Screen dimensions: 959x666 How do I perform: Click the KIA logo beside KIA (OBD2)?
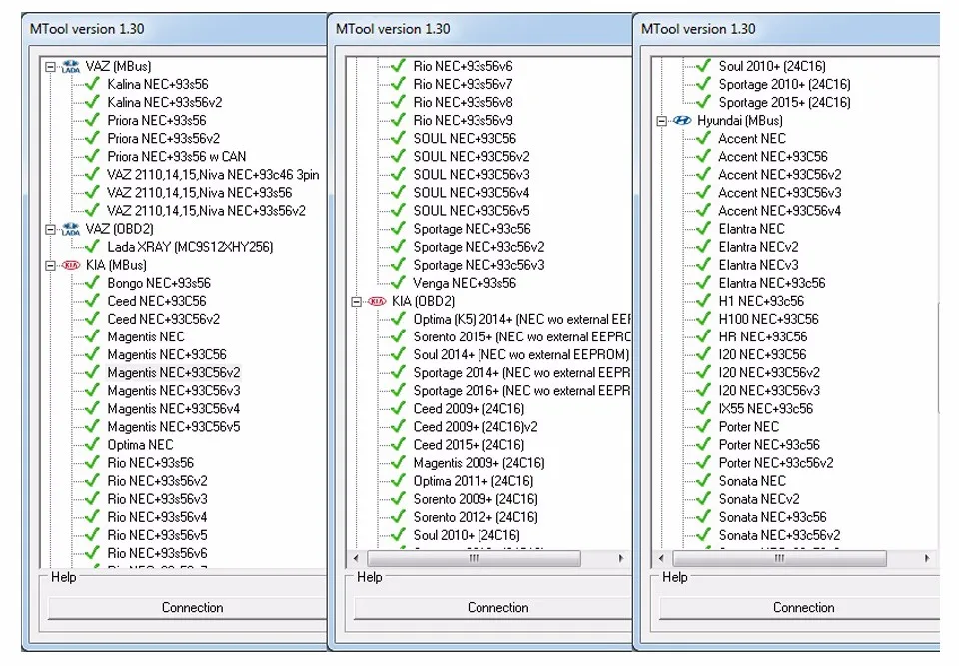pos(377,301)
